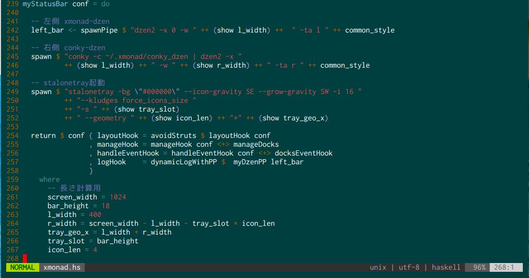Click 'avoidStruts' on line 254

coord(174,135)
